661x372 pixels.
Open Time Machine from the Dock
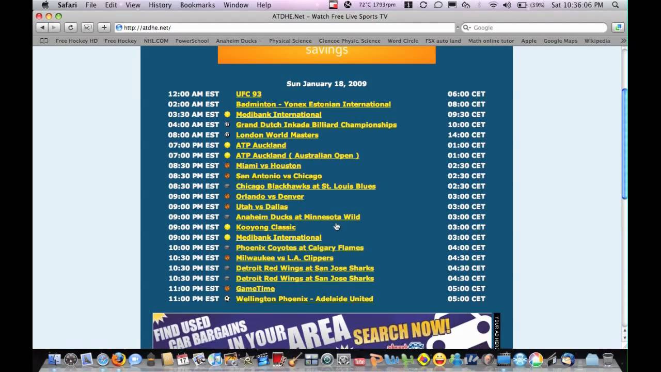(327, 359)
